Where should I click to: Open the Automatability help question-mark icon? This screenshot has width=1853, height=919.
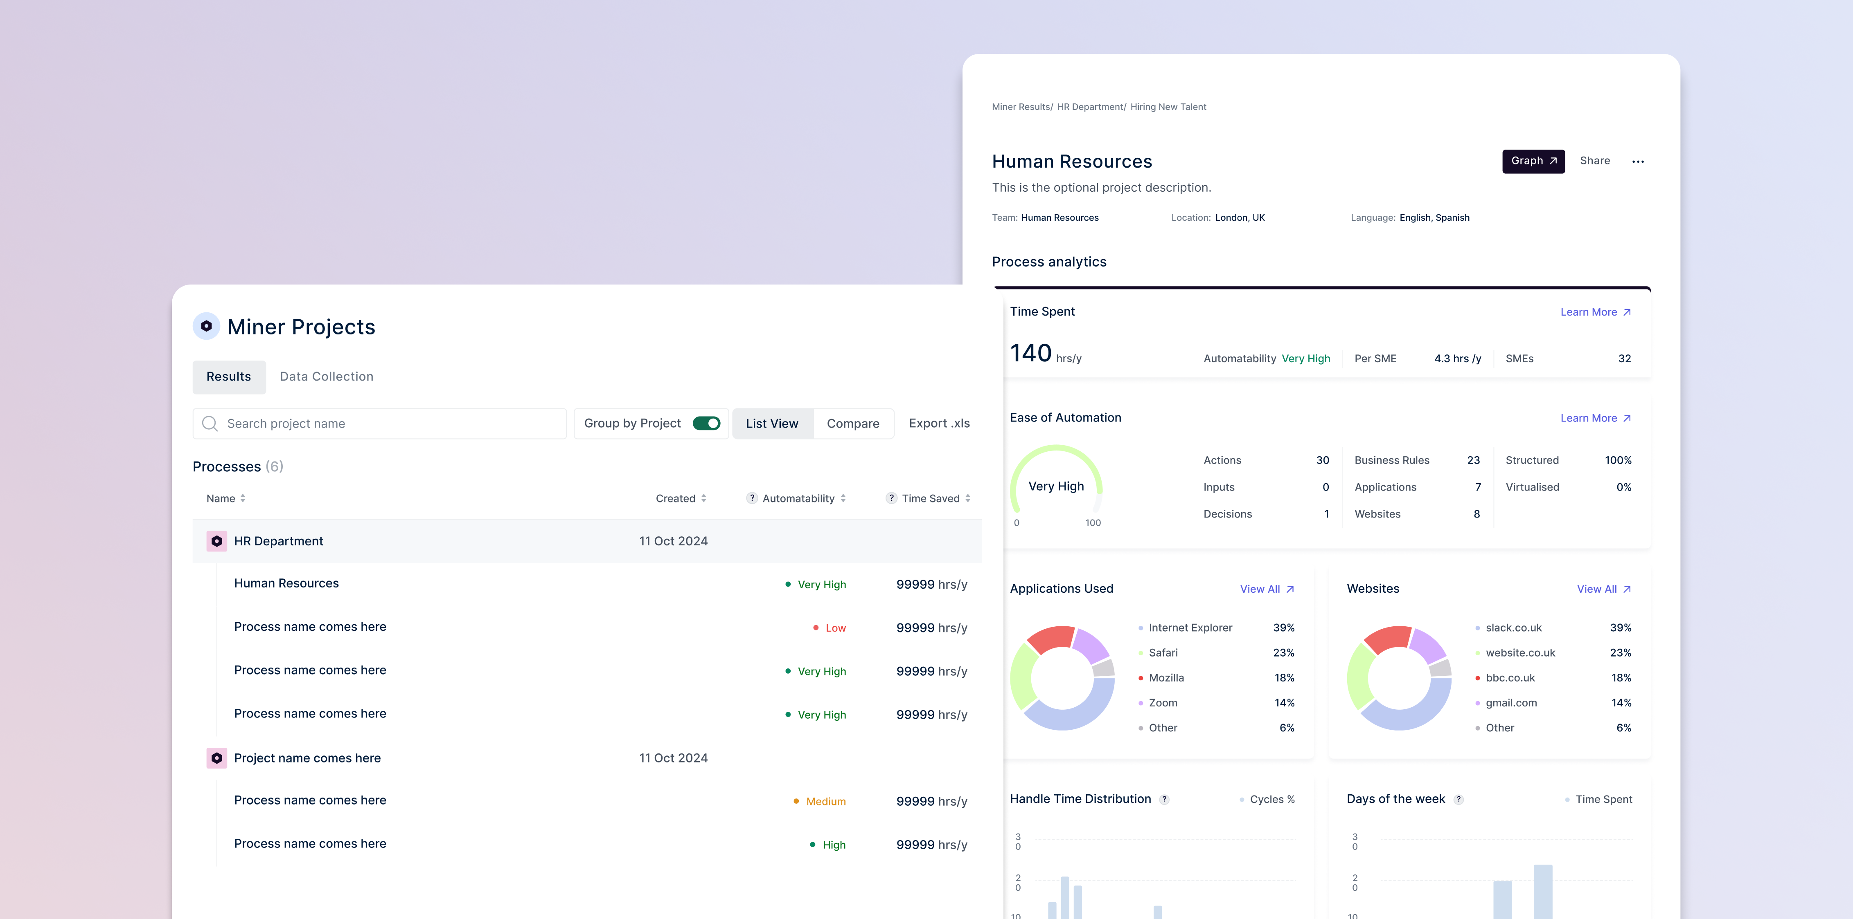tap(752, 499)
